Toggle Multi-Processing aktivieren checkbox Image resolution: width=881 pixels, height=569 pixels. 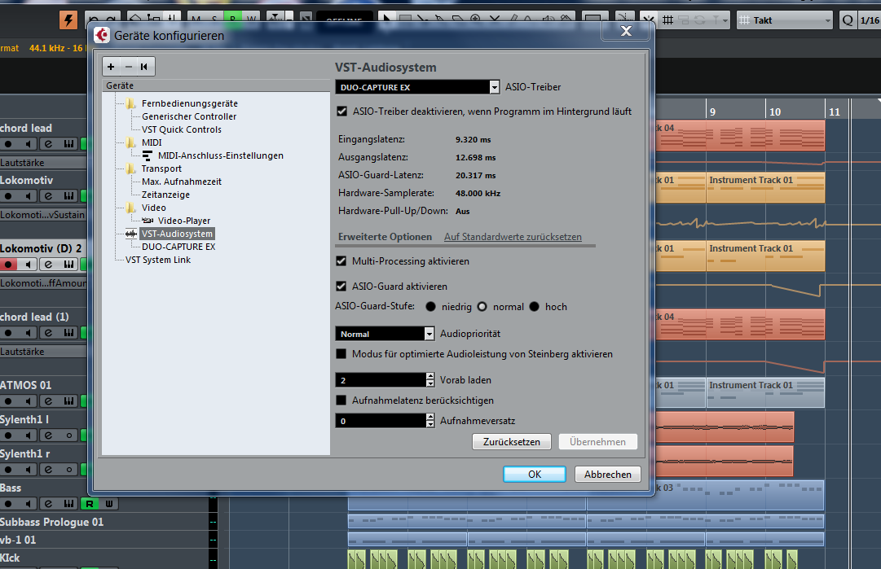coord(341,261)
